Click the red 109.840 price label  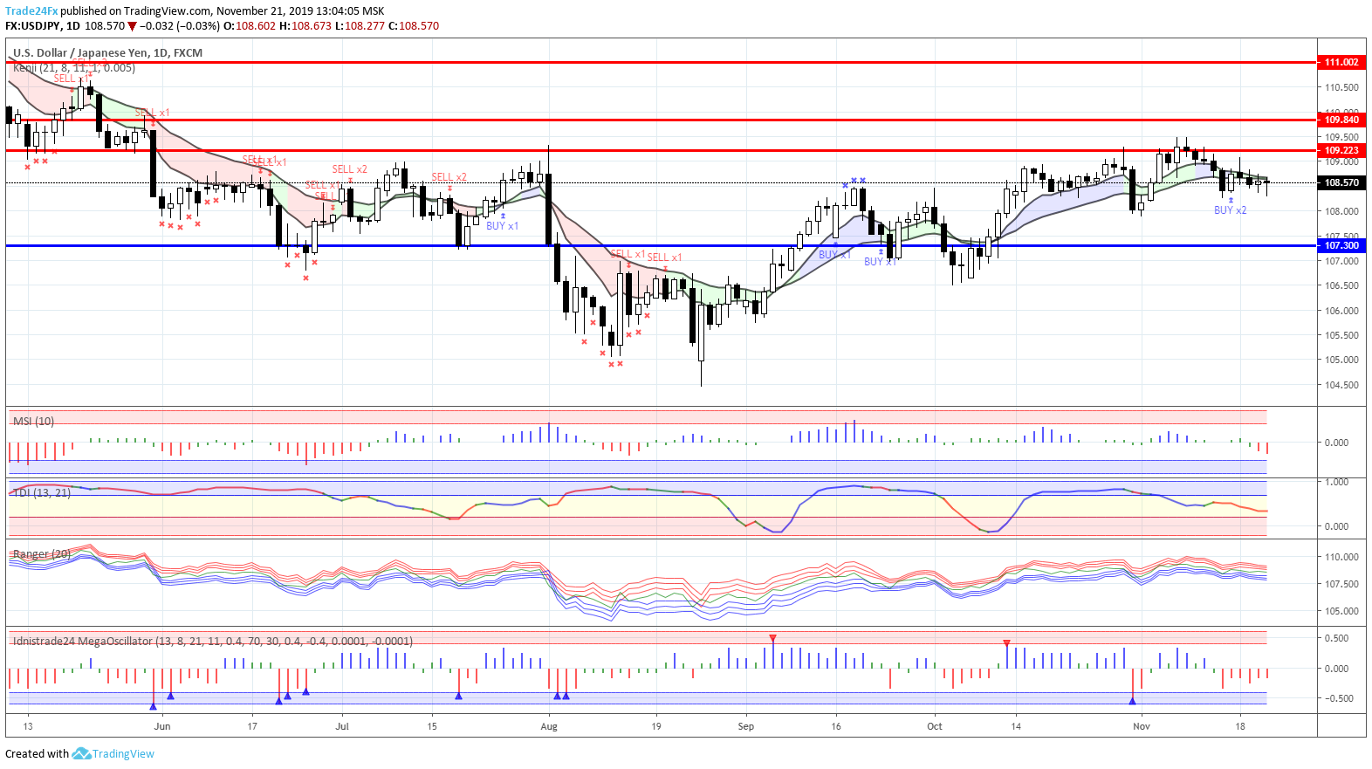coord(1341,120)
